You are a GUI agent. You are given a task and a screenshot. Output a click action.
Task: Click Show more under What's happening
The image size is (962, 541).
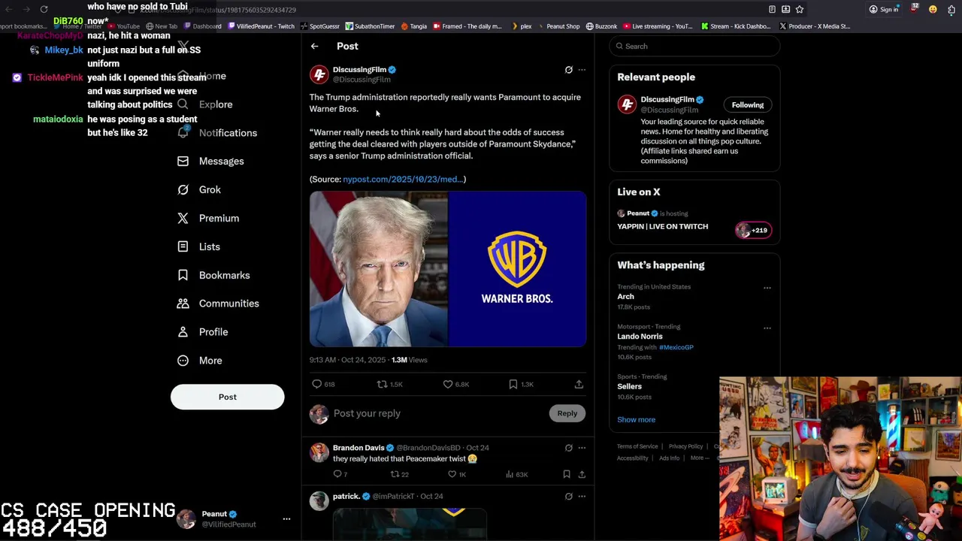(x=636, y=420)
